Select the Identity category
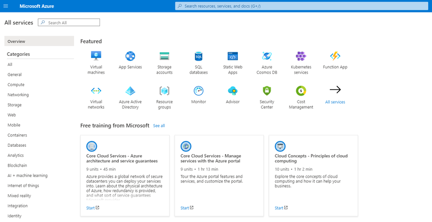Image resolution: width=432 pixels, height=222 pixels. 15,216
